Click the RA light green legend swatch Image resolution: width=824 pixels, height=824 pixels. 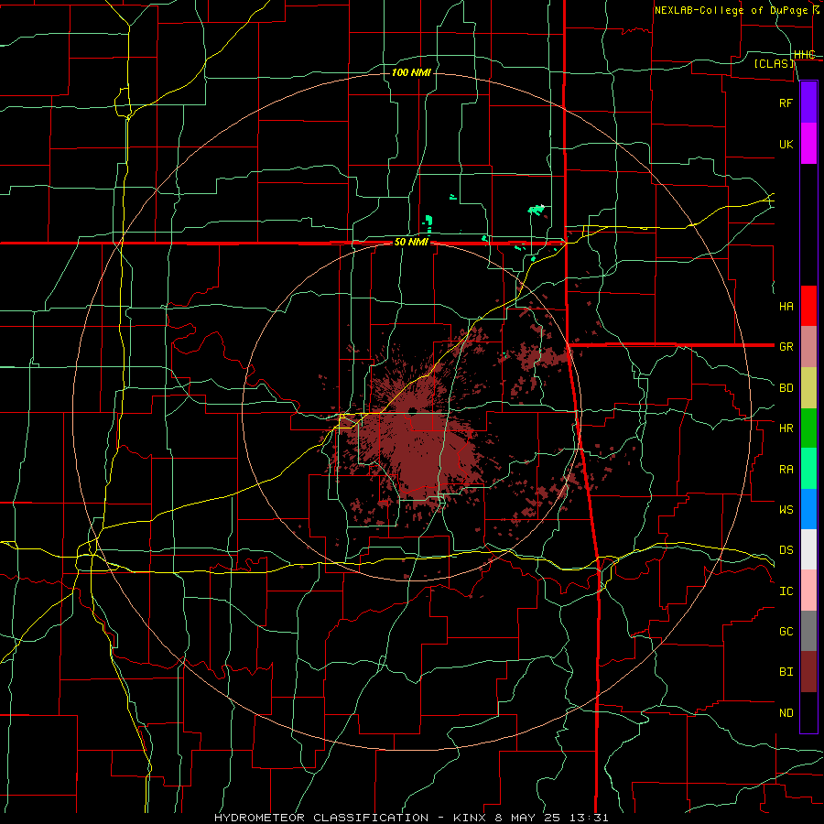[x=808, y=469]
